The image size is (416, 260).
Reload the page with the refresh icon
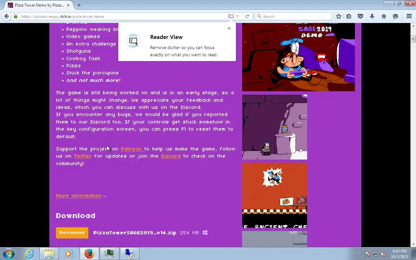[x=247, y=16]
